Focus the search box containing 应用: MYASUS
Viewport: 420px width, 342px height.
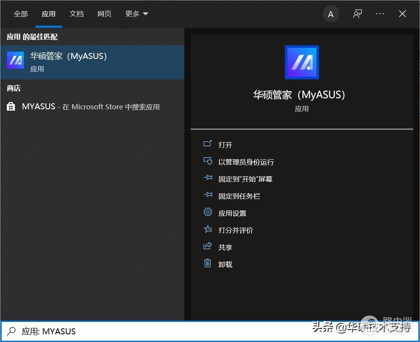click(210, 331)
